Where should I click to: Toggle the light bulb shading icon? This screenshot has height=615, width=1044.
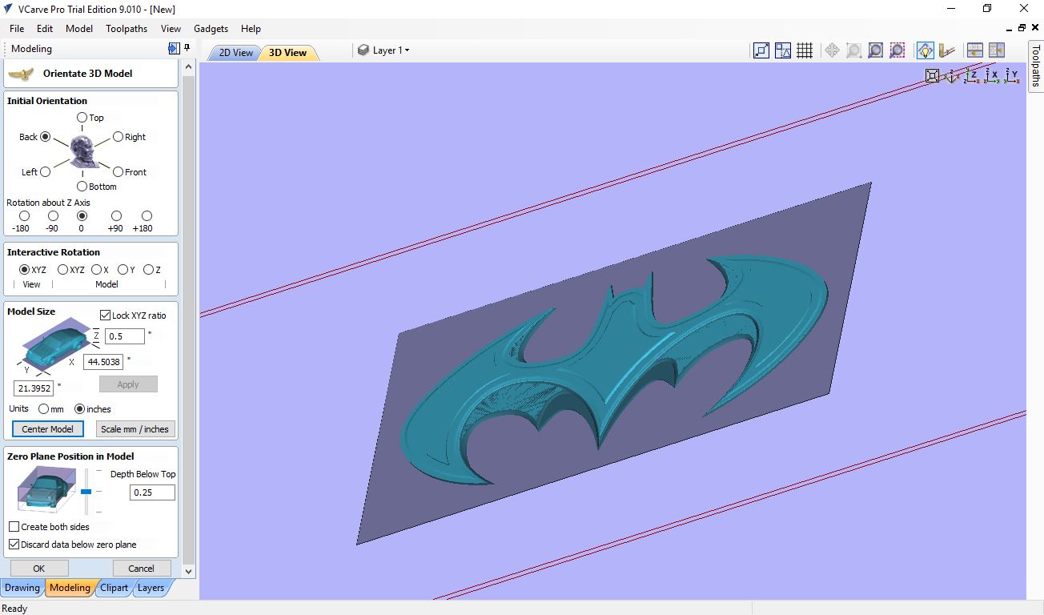tap(925, 50)
